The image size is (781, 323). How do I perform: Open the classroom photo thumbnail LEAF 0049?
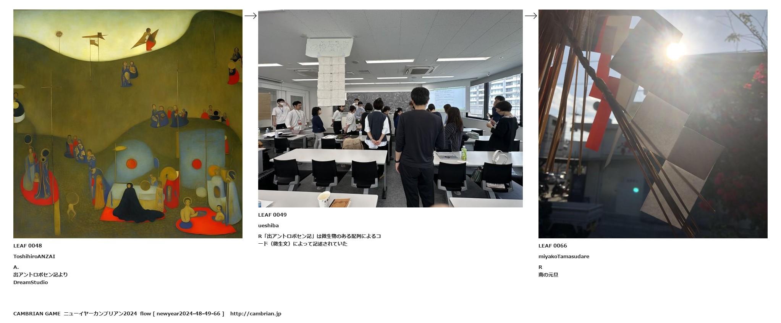click(x=390, y=108)
